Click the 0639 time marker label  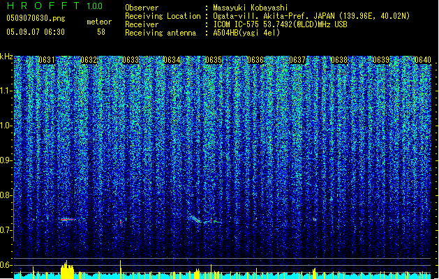coord(381,60)
